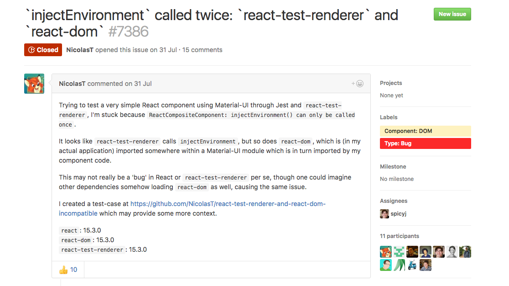The width and height of the screenshot is (509, 286).
Task: Click the Labels sidebar heading
Action: [389, 117]
